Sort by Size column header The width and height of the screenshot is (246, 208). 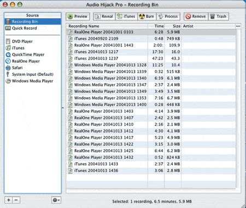click(173, 26)
